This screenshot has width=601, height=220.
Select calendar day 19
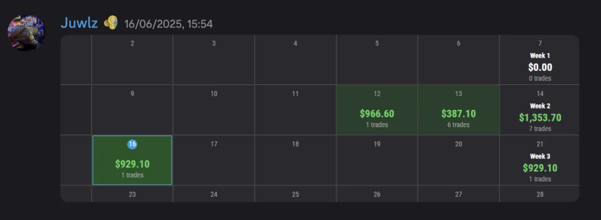[x=377, y=160]
